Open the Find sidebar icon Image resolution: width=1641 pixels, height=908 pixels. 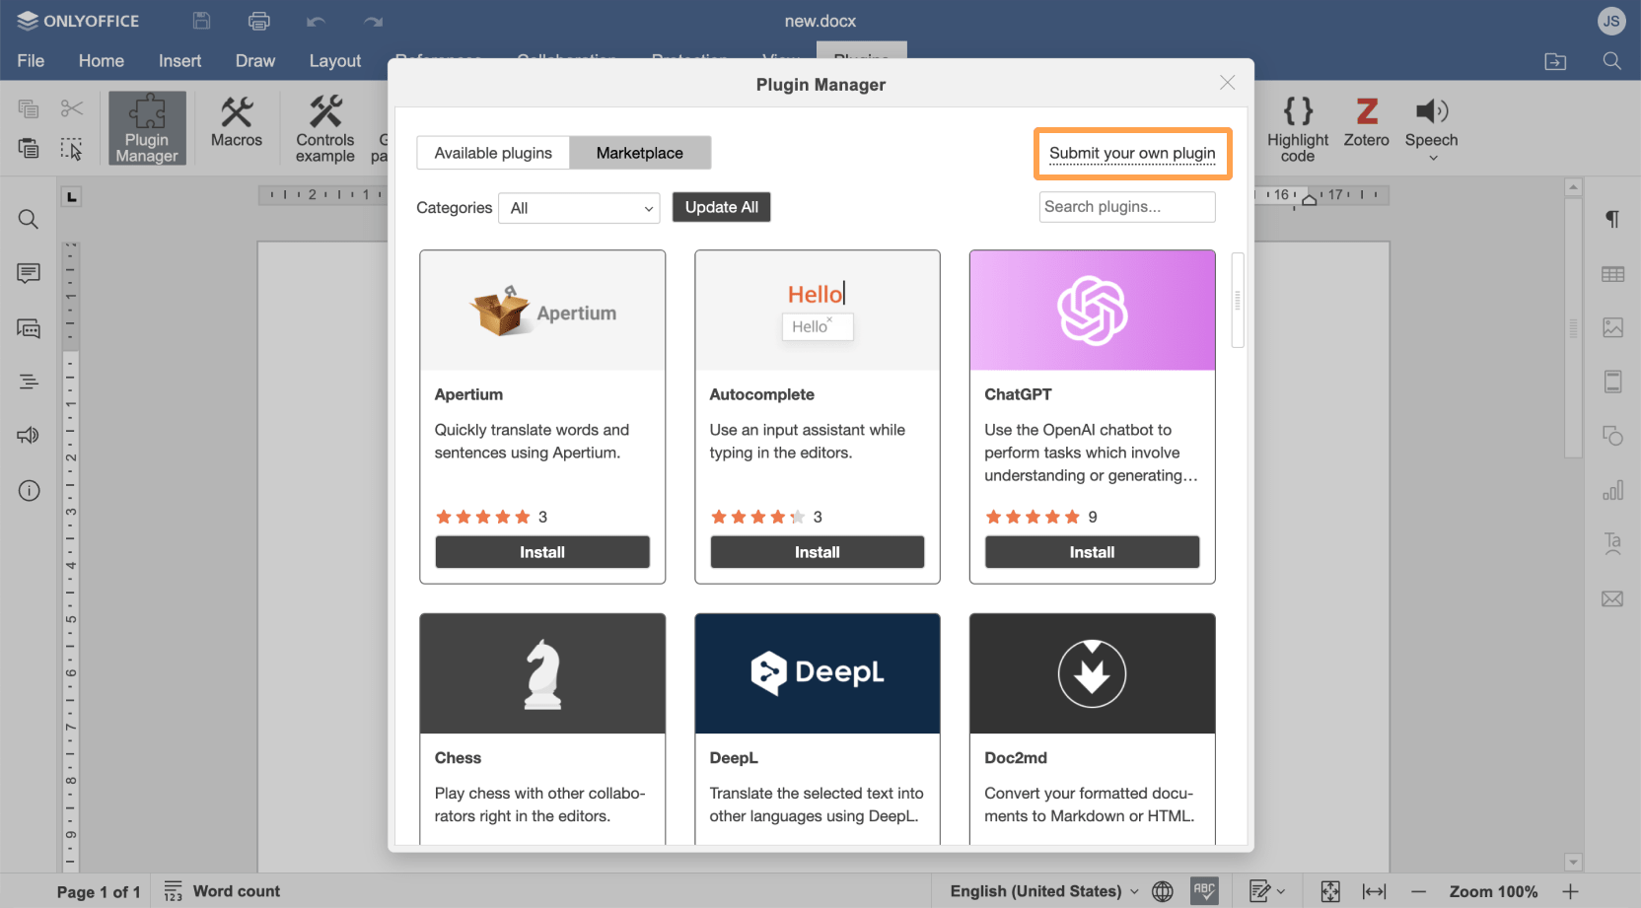click(x=29, y=219)
